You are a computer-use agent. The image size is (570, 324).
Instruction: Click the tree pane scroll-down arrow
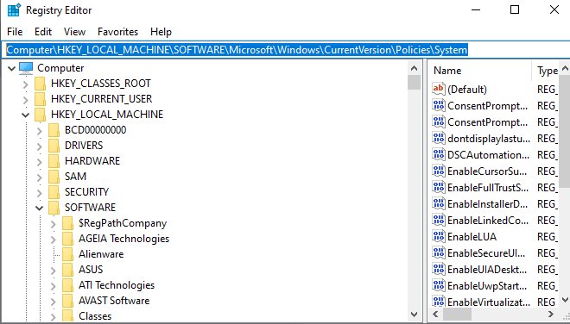[x=414, y=314]
